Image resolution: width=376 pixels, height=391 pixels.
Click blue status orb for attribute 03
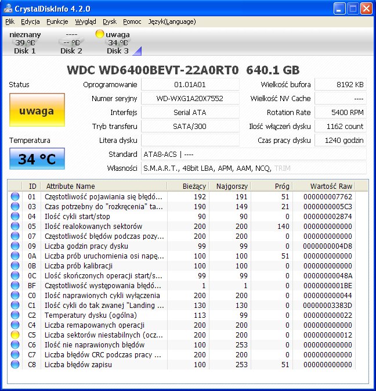15,206
